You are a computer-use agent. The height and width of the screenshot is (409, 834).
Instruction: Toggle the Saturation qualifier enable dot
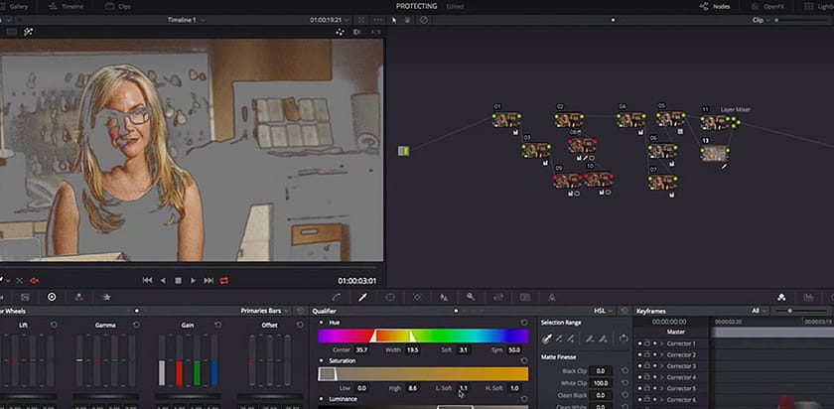[321, 360]
